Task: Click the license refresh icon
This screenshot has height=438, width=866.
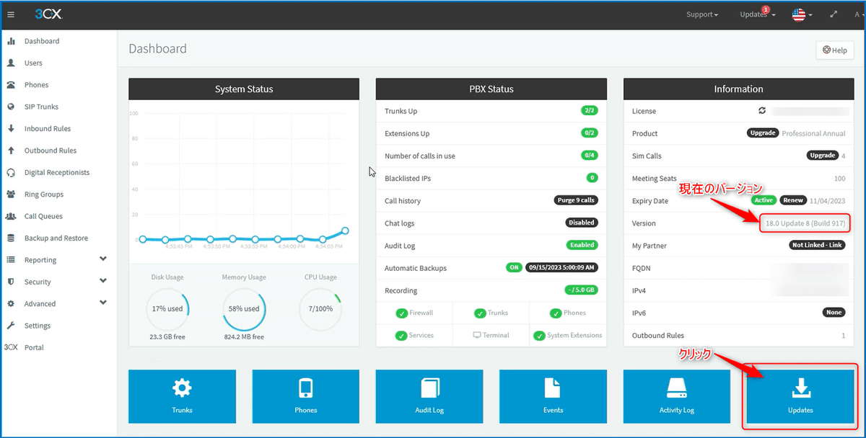Action: 761,111
